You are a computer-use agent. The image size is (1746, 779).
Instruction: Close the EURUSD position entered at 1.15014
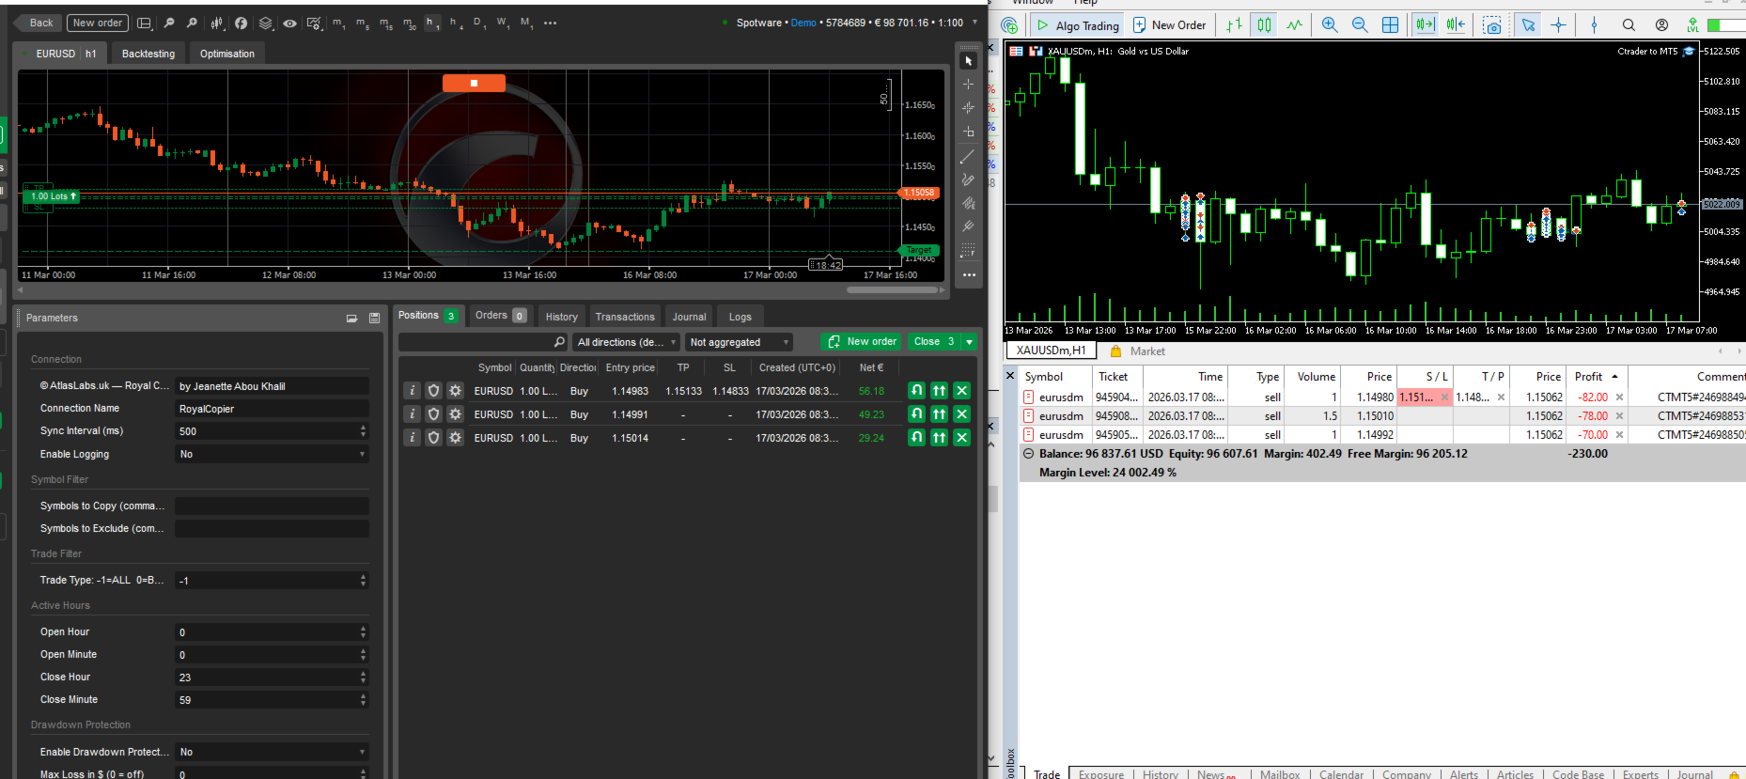point(961,438)
